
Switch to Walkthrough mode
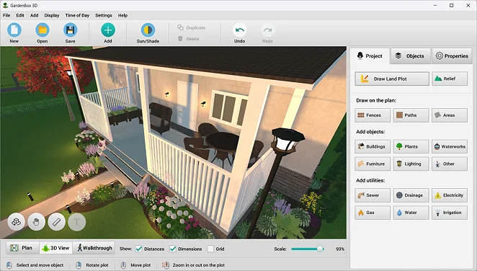pos(94,248)
